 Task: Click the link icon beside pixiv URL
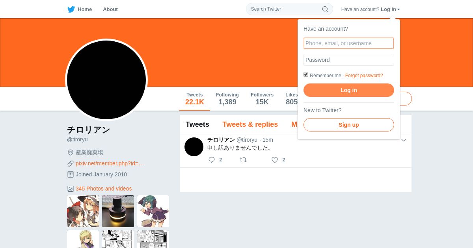(x=71, y=163)
